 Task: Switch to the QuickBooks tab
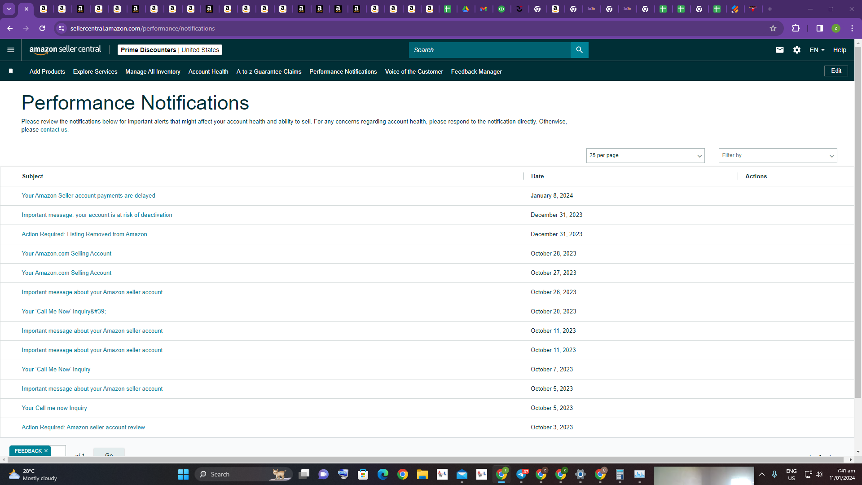click(501, 9)
